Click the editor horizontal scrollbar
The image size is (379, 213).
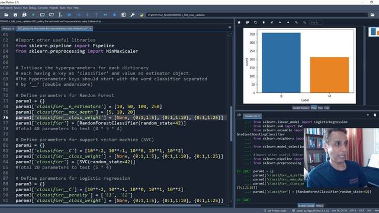tap(100, 205)
